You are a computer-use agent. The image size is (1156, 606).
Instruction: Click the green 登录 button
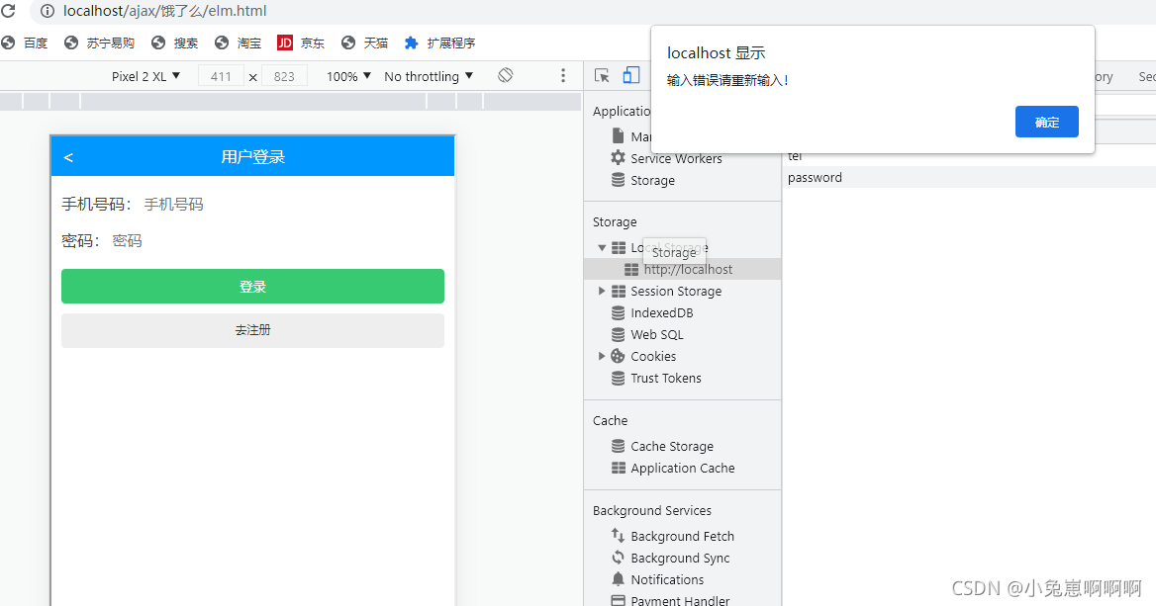tap(253, 287)
